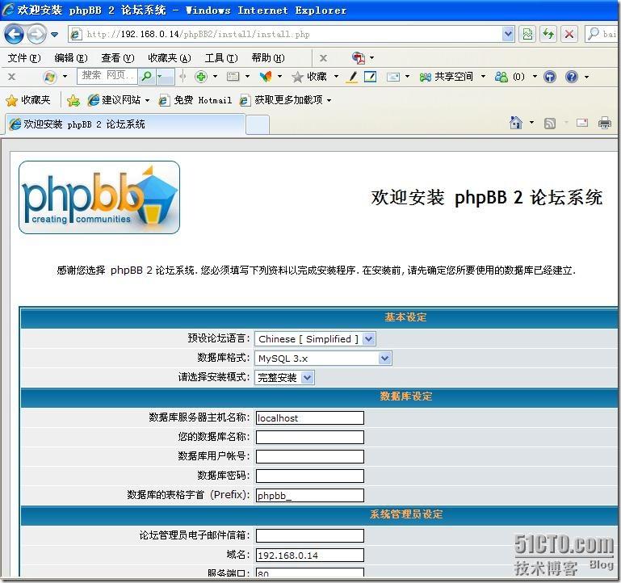Open the Home icon dropdown arrow
The width and height of the screenshot is (621, 583).
coord(531,123)
